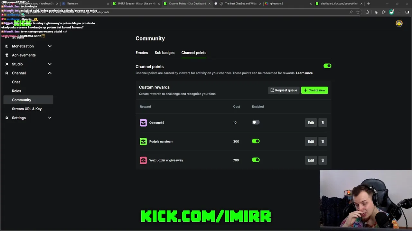
Task: Click the Channel sidebar icon
Action: (x=7, y=73)
